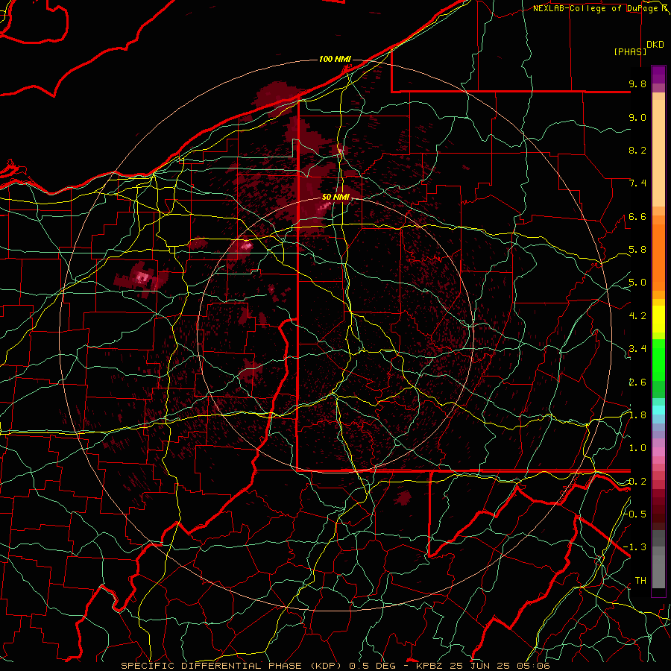The width and height of the screenshot is (671, 671).
Task: Click the 9.8 value on the color scale
Action: click(x=637, y=84)
